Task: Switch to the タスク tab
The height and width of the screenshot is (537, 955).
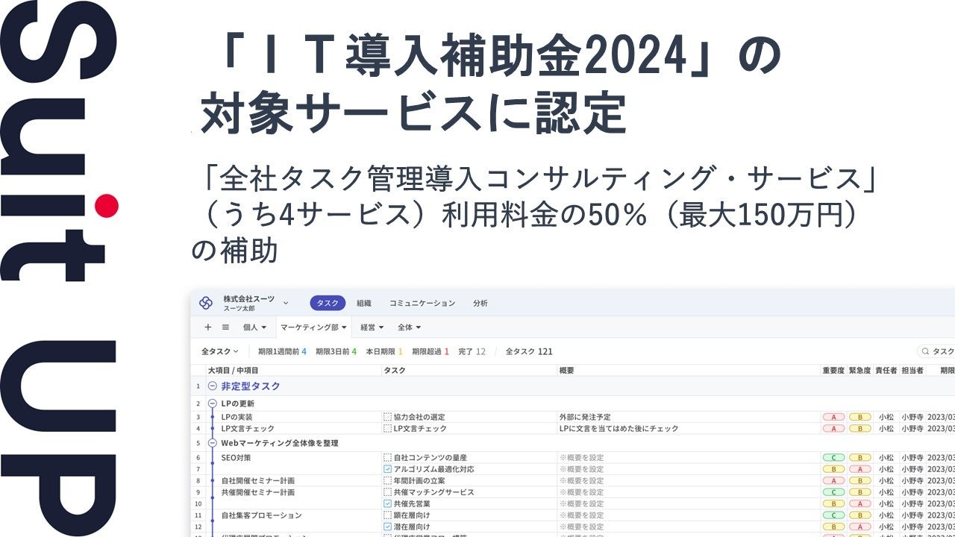Action: (328, 303)
